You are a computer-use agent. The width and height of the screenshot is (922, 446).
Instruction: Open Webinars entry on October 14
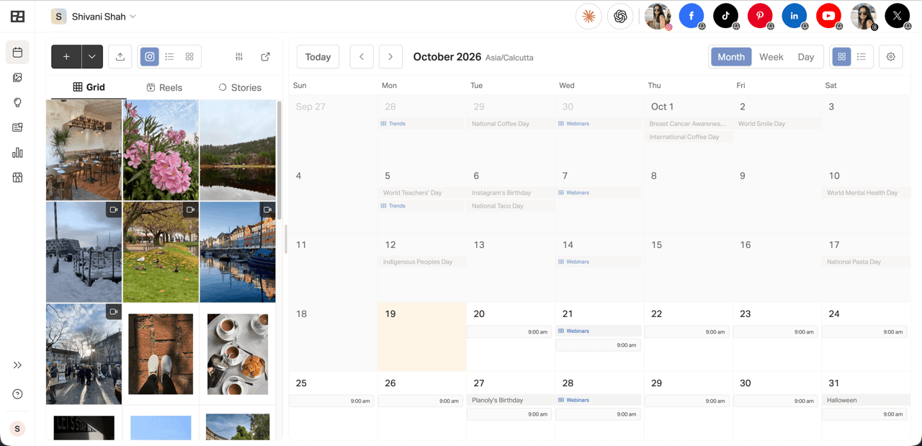click(x=599, y=262)
